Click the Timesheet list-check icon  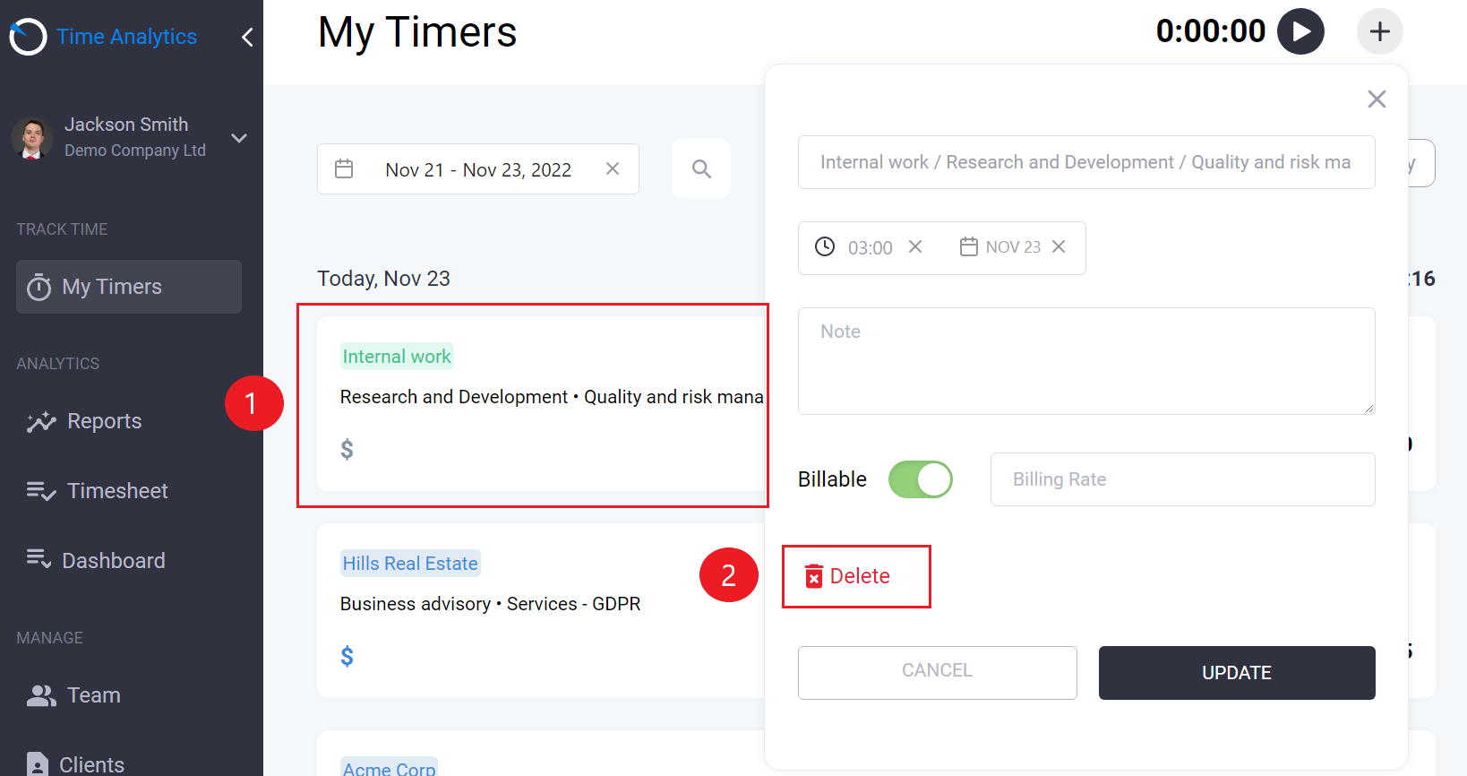[x=41, y=491]
